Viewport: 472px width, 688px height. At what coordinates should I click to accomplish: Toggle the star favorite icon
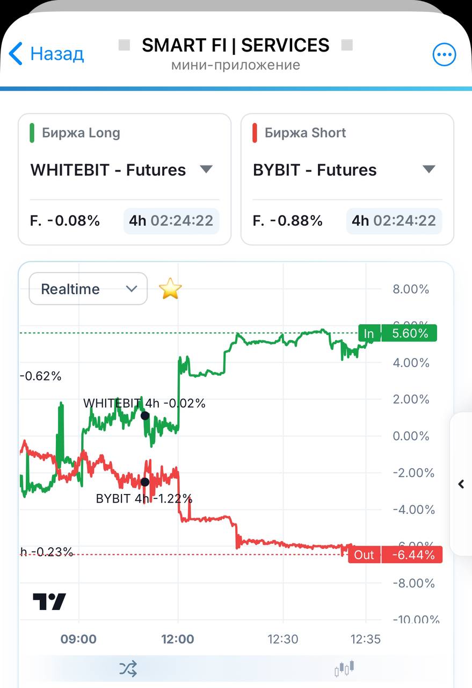tap(170, 289)
